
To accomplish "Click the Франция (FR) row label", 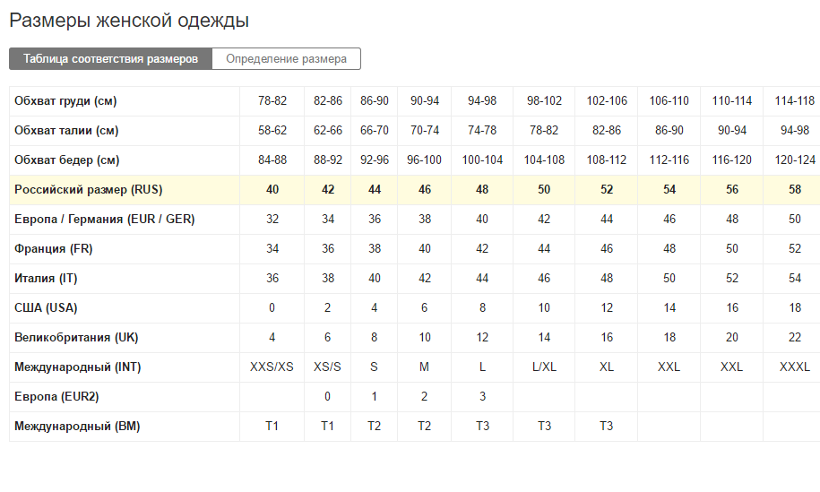I will click(54, 249).
